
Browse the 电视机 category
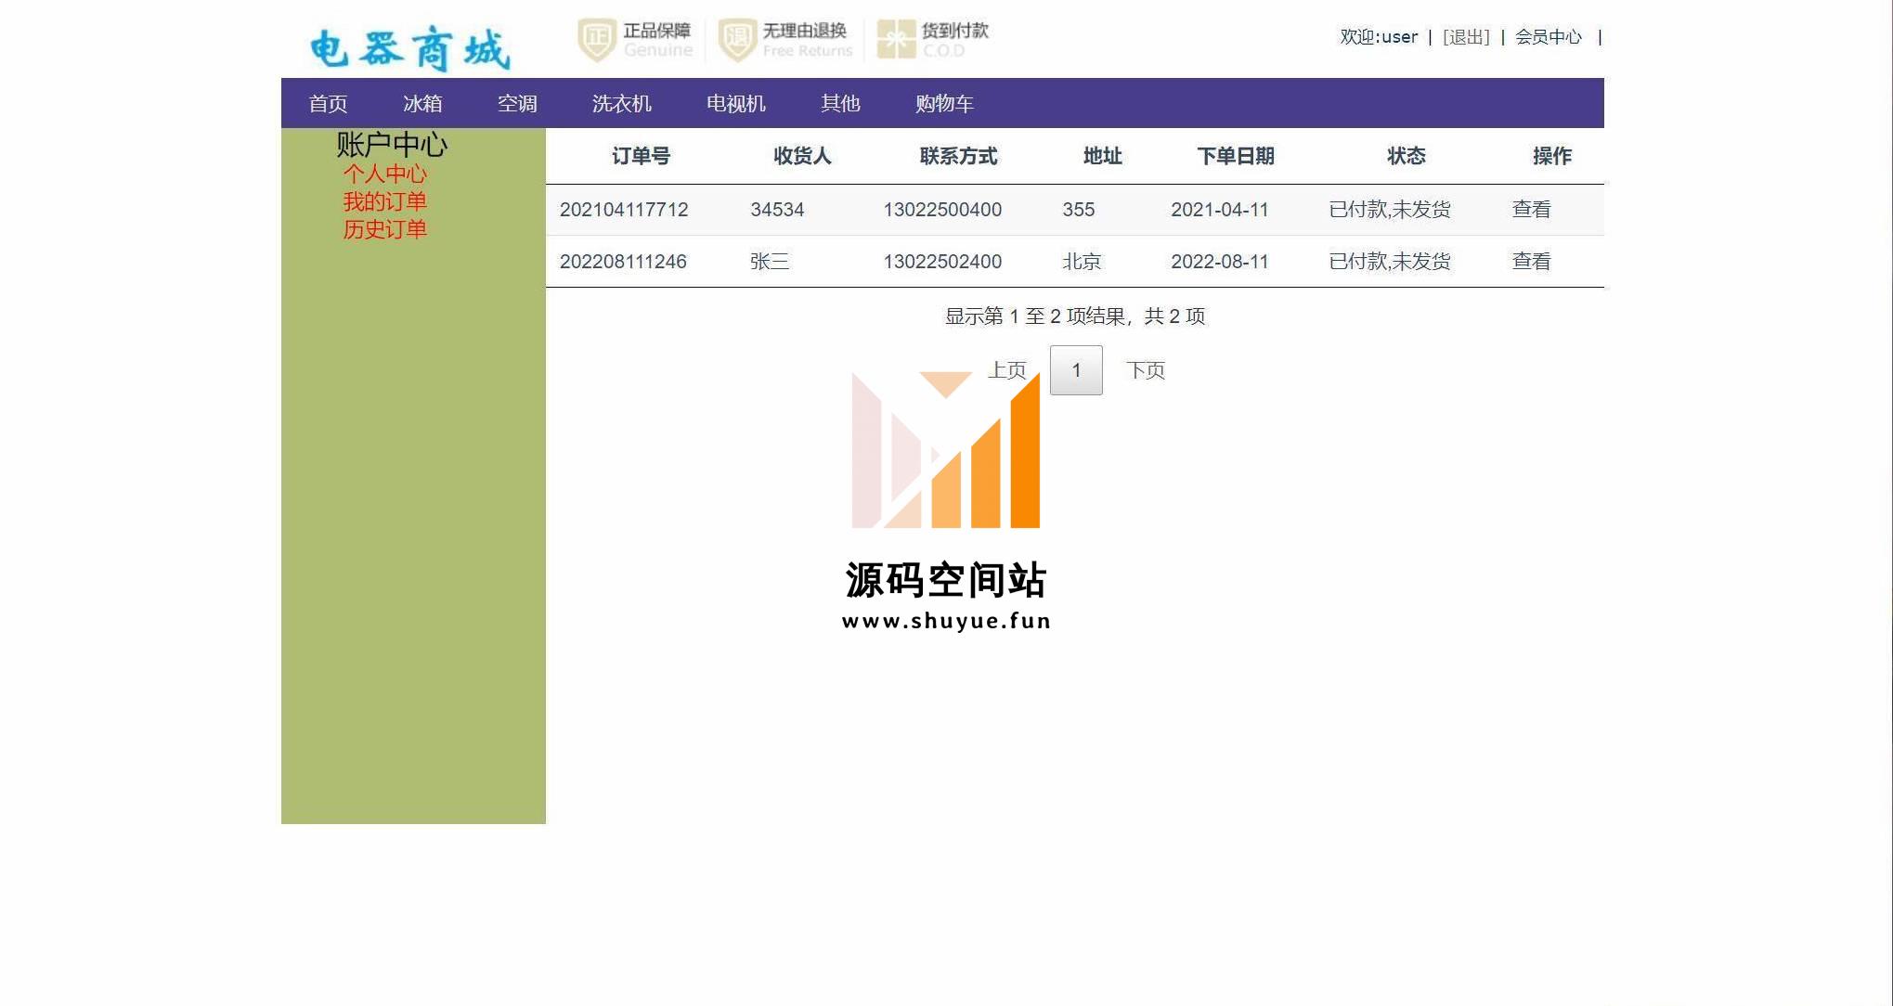coord(735,104)
